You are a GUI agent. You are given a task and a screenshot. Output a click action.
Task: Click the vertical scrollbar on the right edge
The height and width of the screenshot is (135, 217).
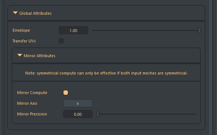[210, 67]
